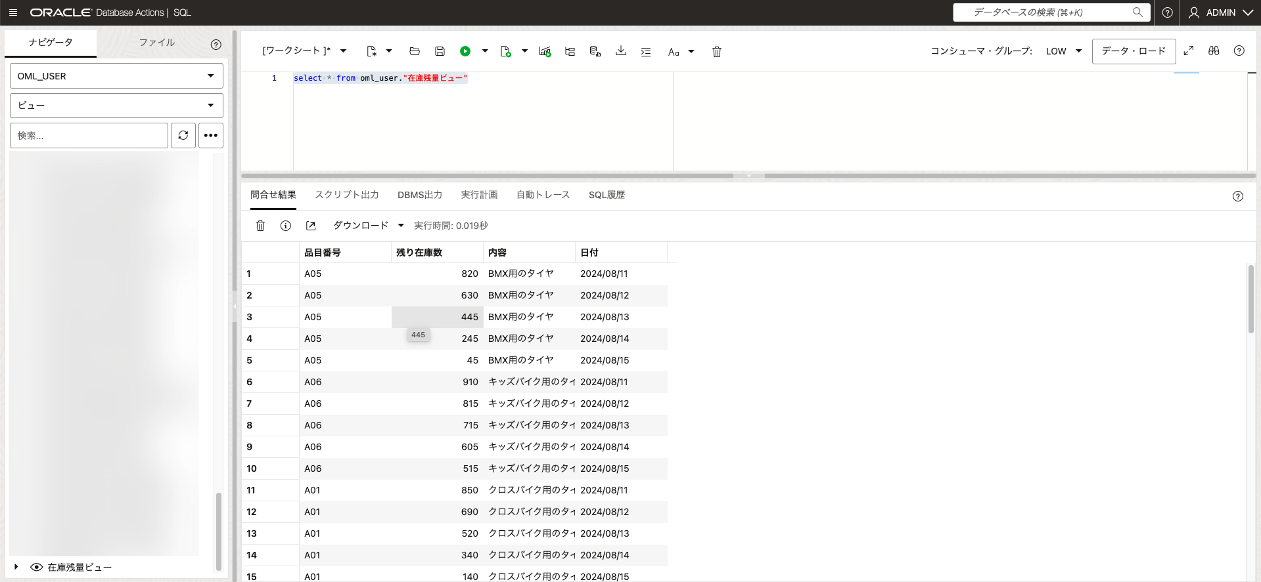This screenshot has width=1261, height=582.
Task: Sort by the 内容 column header
Action: point(530,253)
